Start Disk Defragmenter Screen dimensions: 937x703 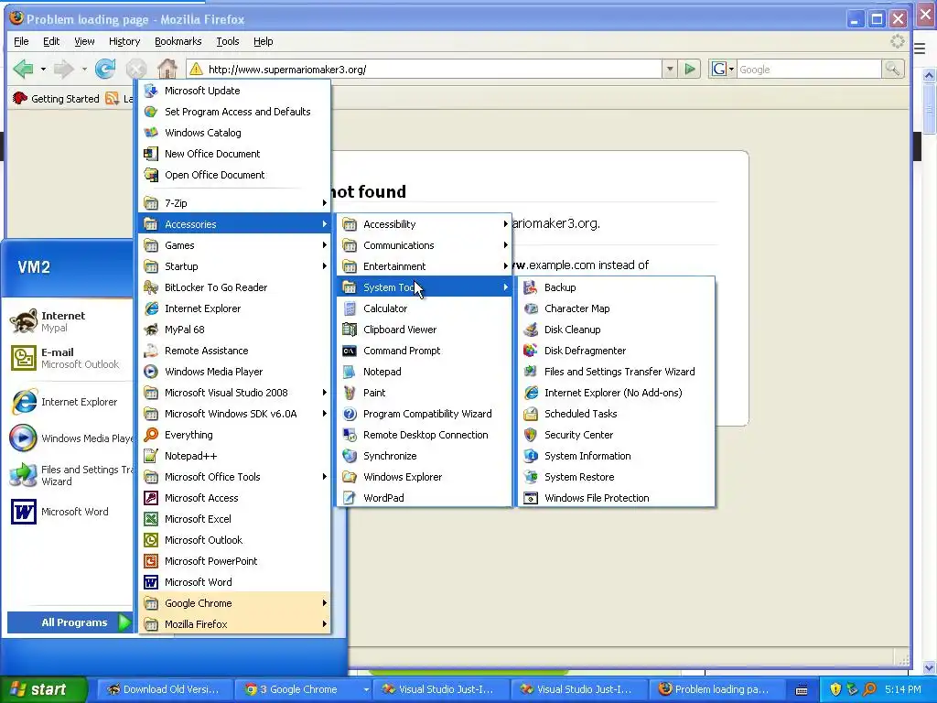coord(616,351)
